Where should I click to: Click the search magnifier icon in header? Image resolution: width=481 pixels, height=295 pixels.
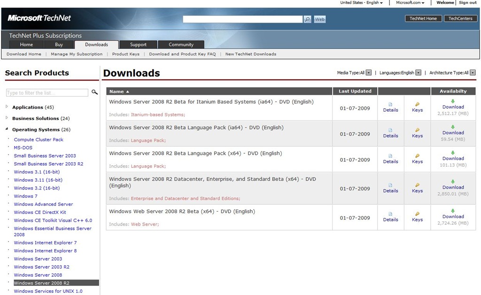point(307,19)
